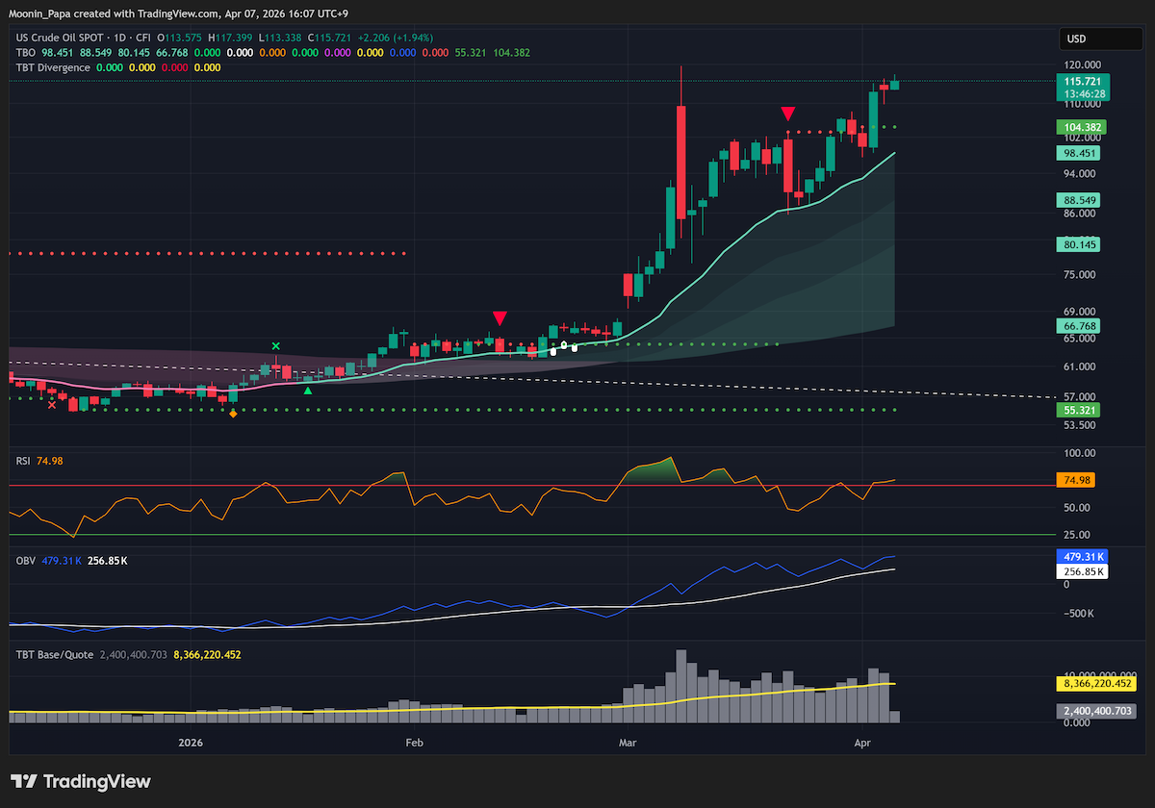Click the 55.321 price axis label
This screenshot has width=1155, height=808.
click(1079, 410)
